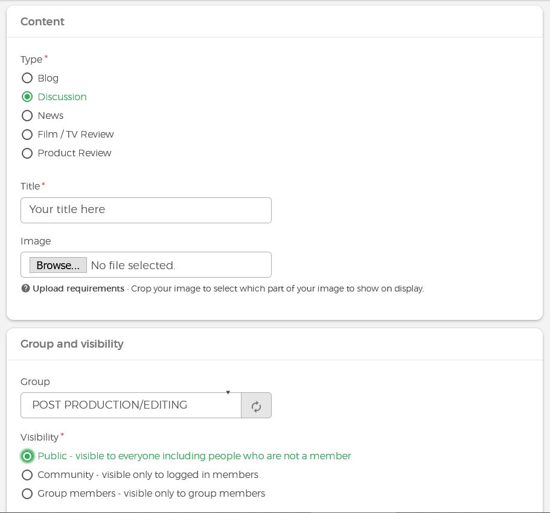Select the Discussion type option
The image size is (550, 513).
pyautogui.click(x=27, y=97)
